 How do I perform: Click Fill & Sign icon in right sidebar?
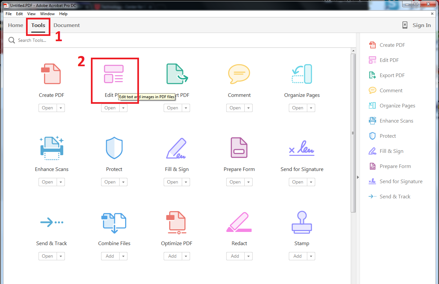point(372,151)
